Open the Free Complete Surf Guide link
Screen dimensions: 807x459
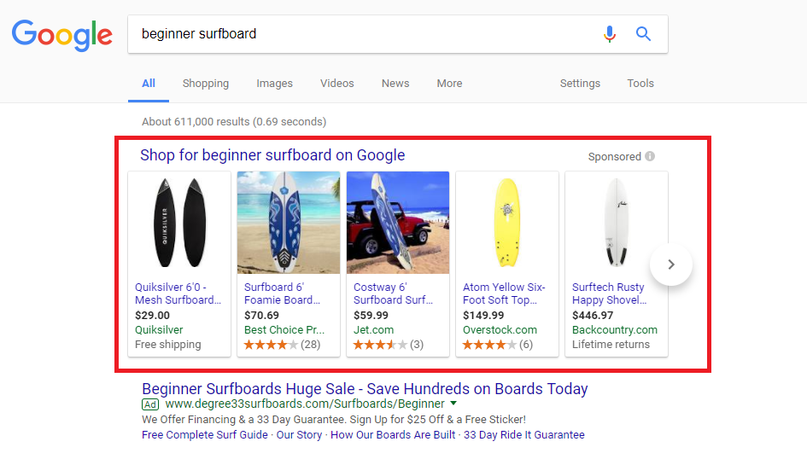tap(205, 435)
